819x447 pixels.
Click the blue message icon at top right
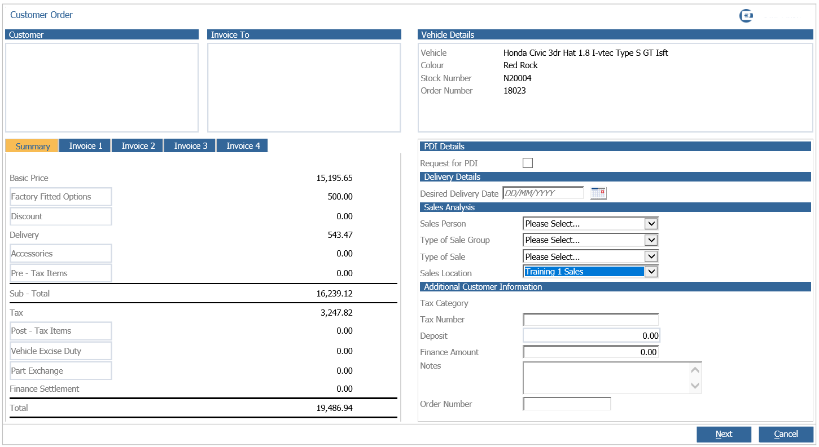tap(746, 16)
